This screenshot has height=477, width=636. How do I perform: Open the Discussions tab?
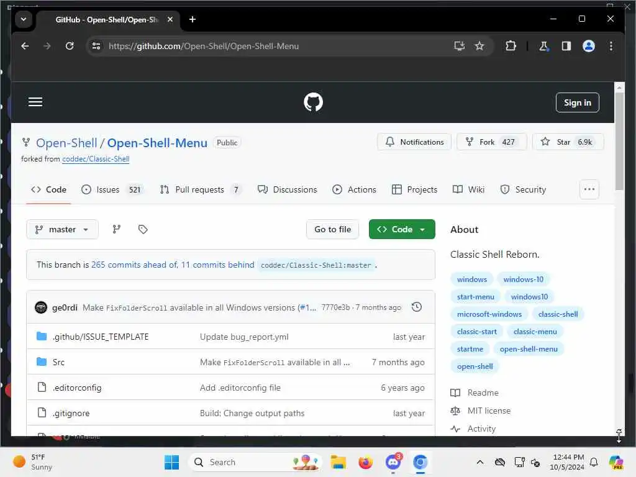pyautogui.click(x=287, y=189)
